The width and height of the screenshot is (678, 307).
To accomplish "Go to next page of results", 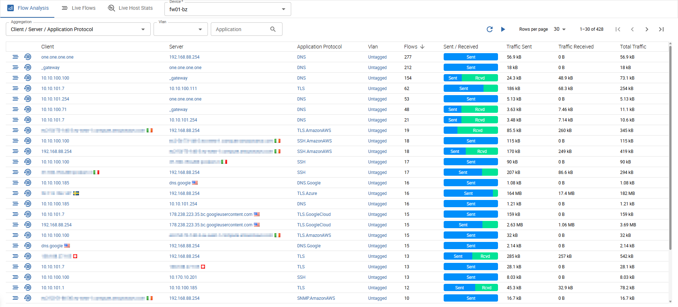I will click(647, 29).
